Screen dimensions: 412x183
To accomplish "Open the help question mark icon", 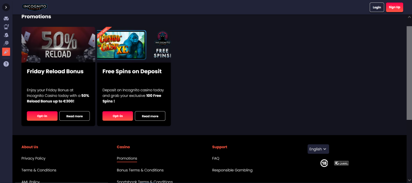I will click(6, 64).
